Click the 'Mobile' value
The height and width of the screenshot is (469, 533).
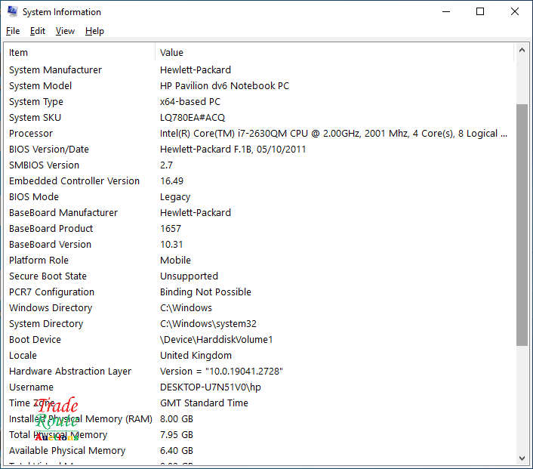click(175, 261)
